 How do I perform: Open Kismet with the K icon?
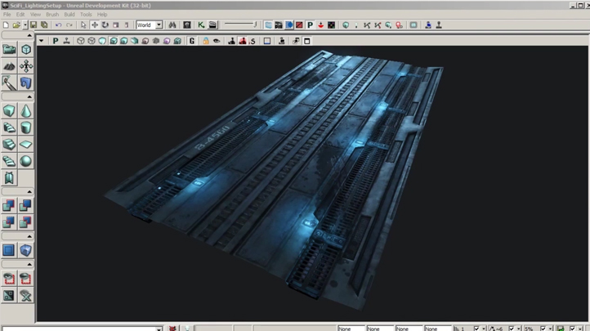pos(201,25)
